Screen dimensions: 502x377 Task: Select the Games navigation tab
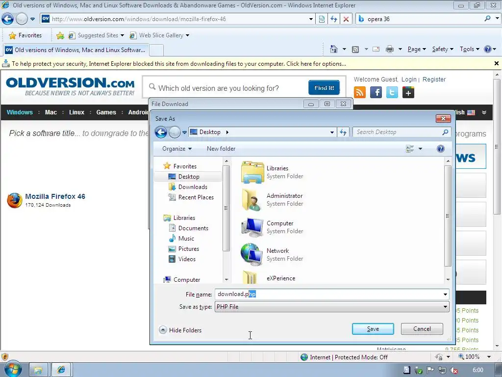(x=106, y=112)
